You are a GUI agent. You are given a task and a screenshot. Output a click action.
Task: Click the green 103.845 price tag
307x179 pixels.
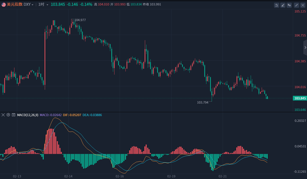click(300, 98)
